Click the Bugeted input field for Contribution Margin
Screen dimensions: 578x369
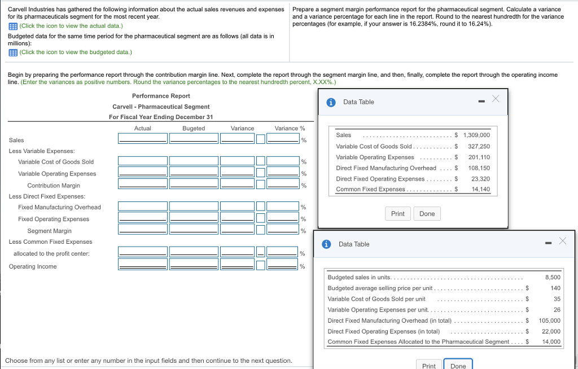click(x=194, y=183)
